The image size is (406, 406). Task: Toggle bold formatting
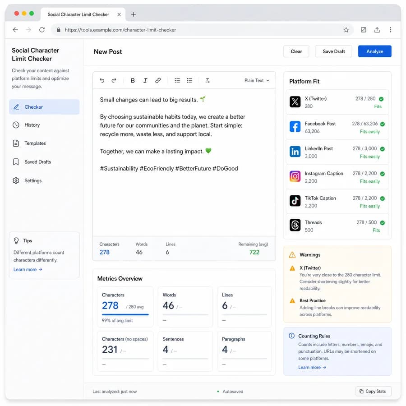(x=133, y=81)
